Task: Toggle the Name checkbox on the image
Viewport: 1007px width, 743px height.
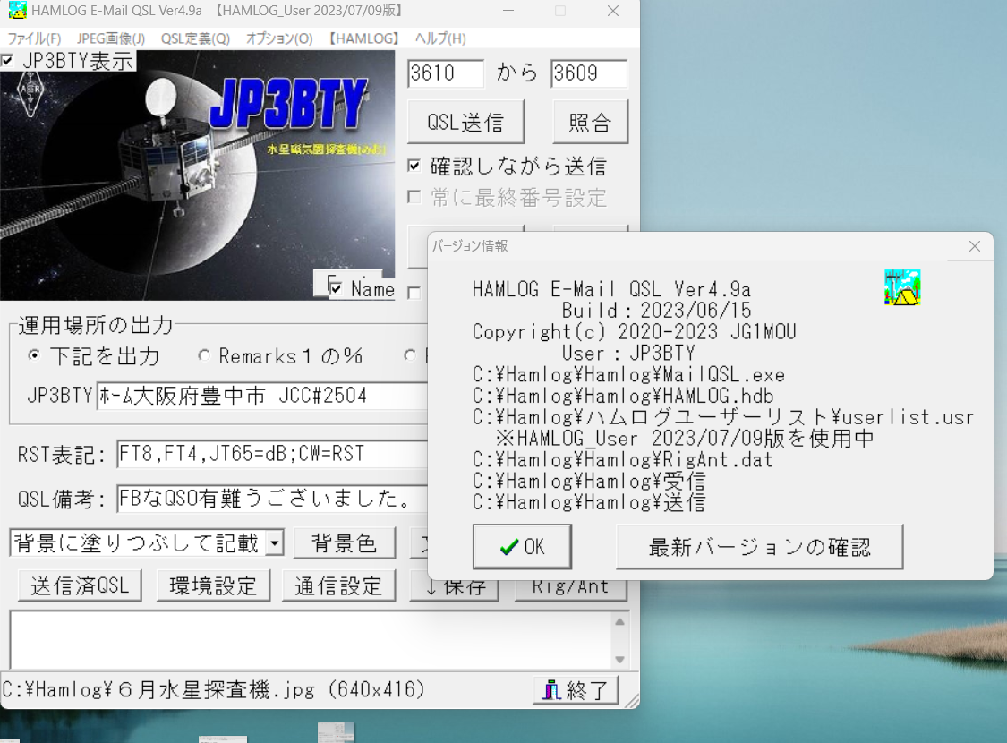Action: pyautogui.click(x=337, y=288)
